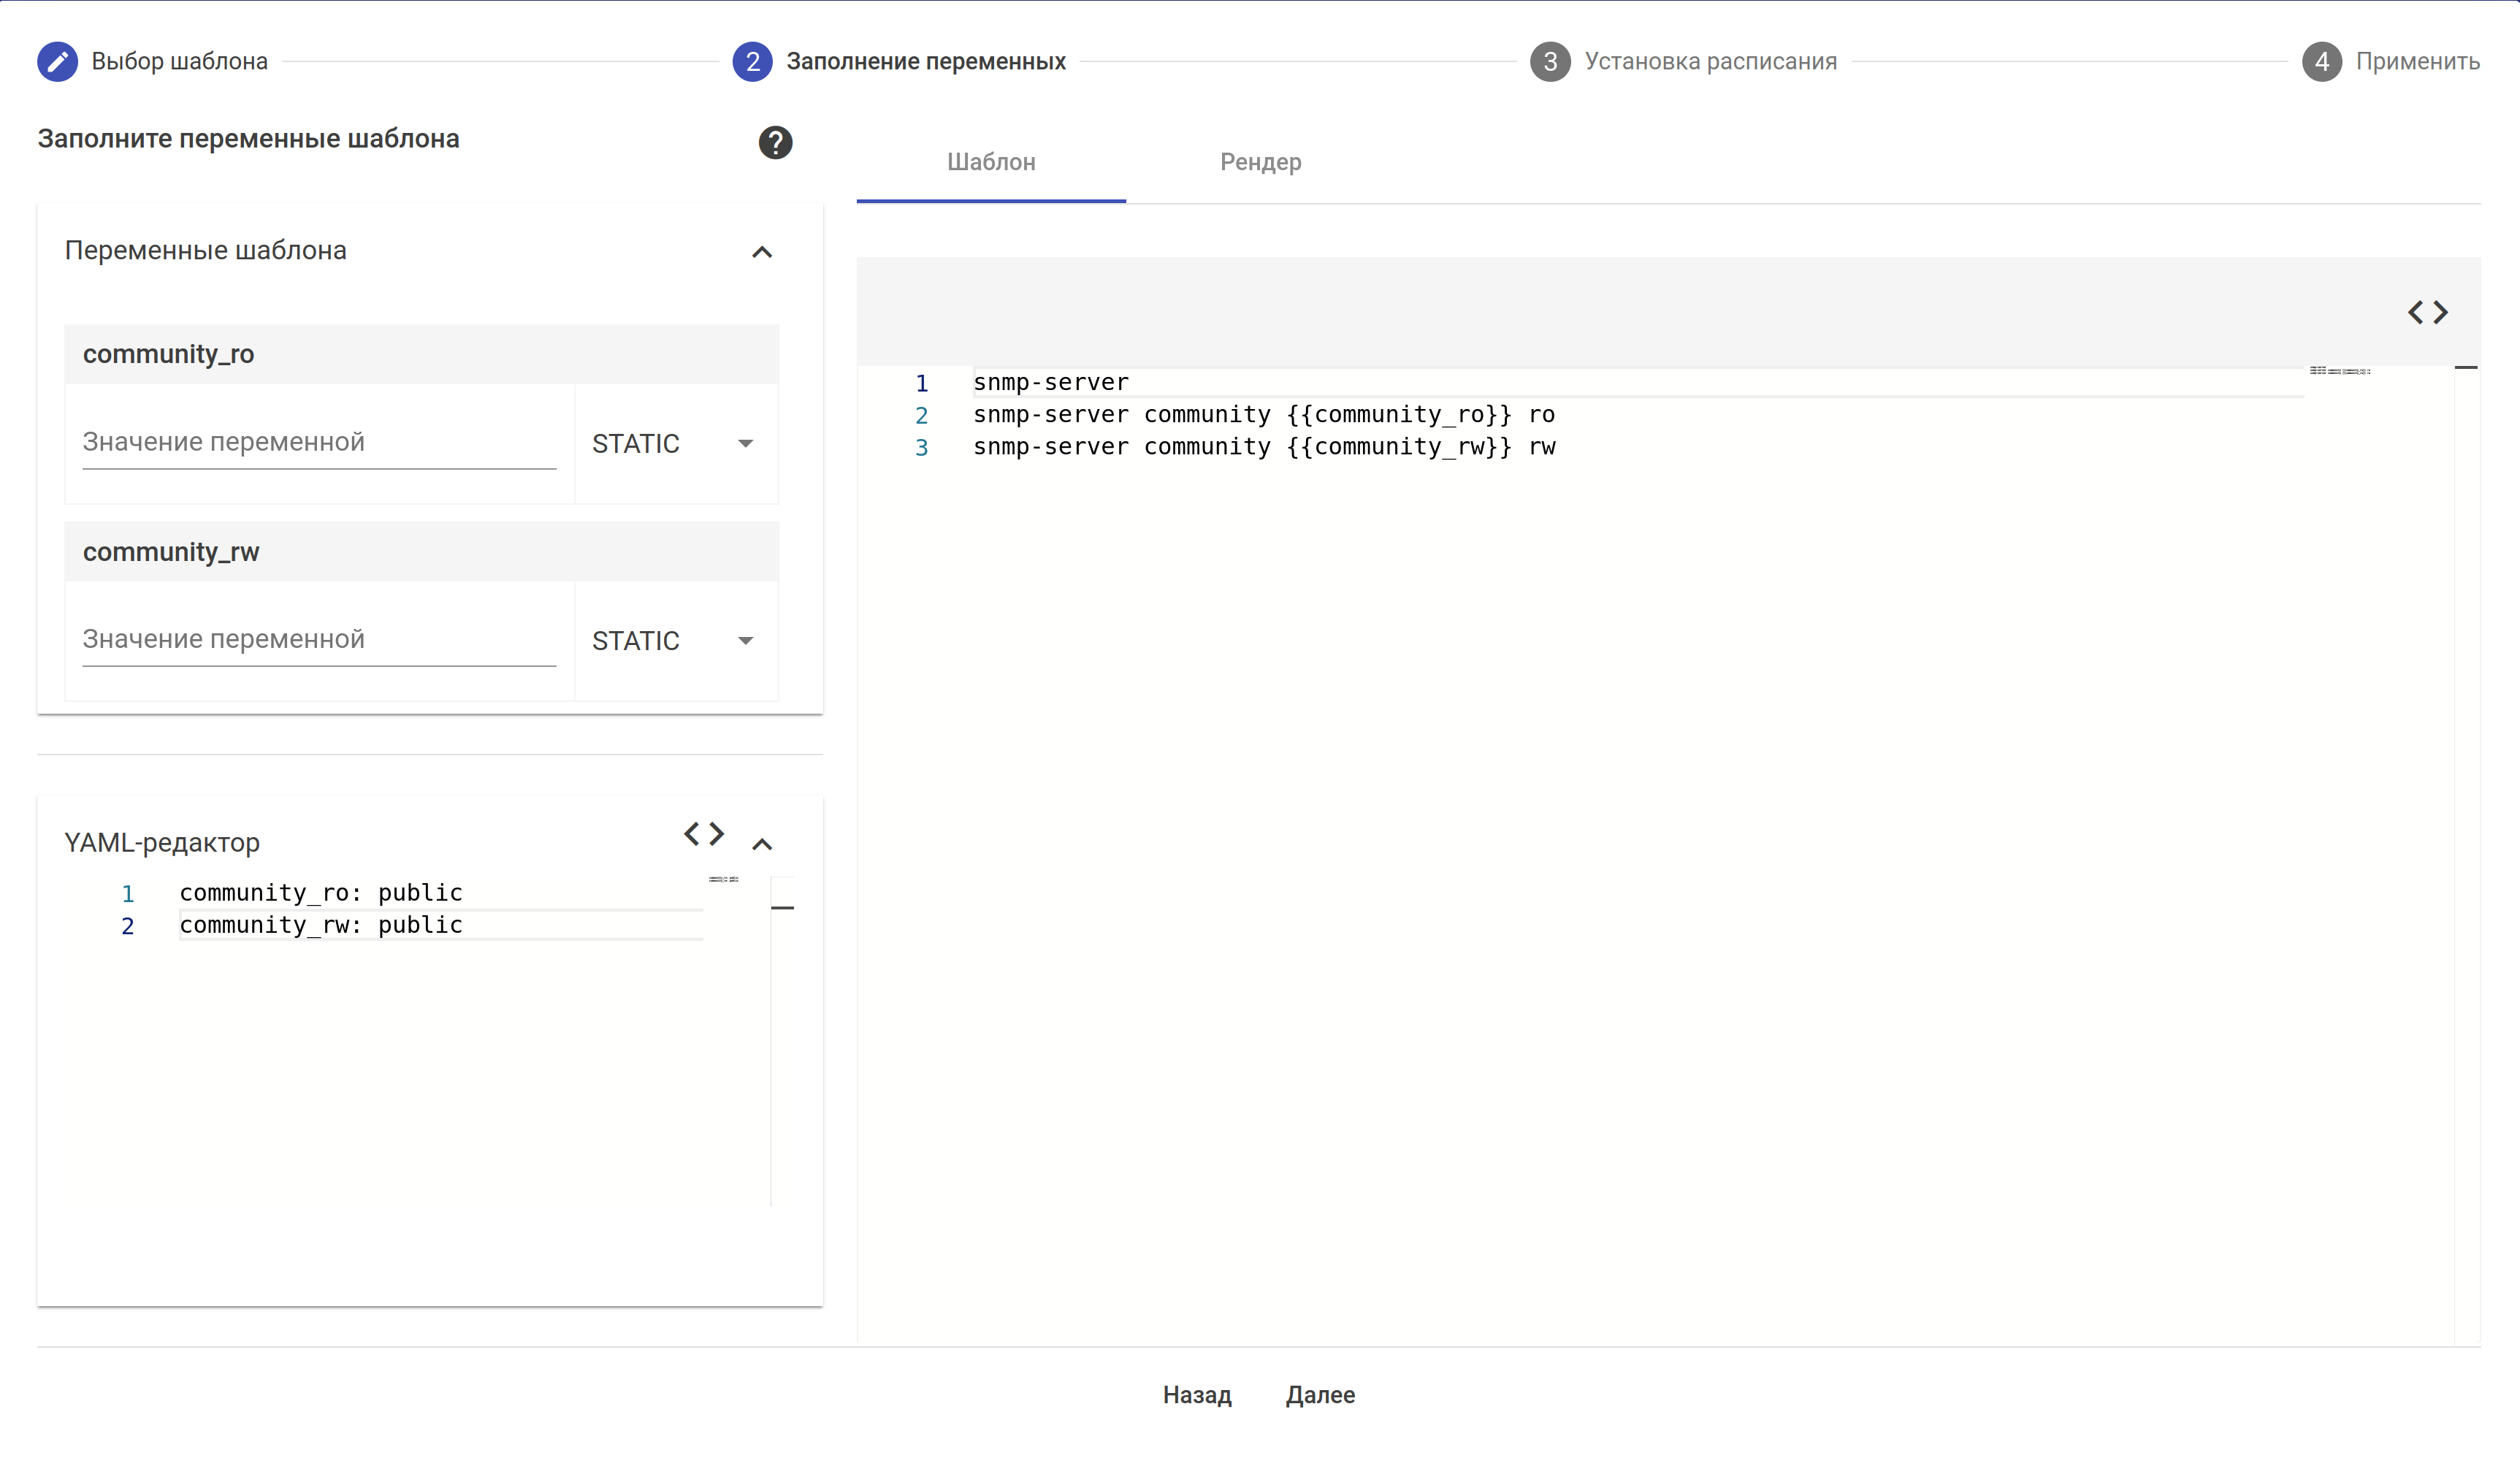Focus community_rw value input field
This screenshot has width=2520, height=1477.
pos(318,639)
